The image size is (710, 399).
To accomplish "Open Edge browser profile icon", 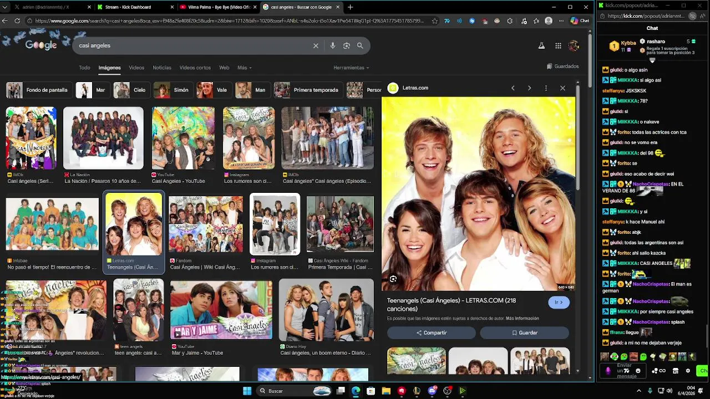I will 549,21.
